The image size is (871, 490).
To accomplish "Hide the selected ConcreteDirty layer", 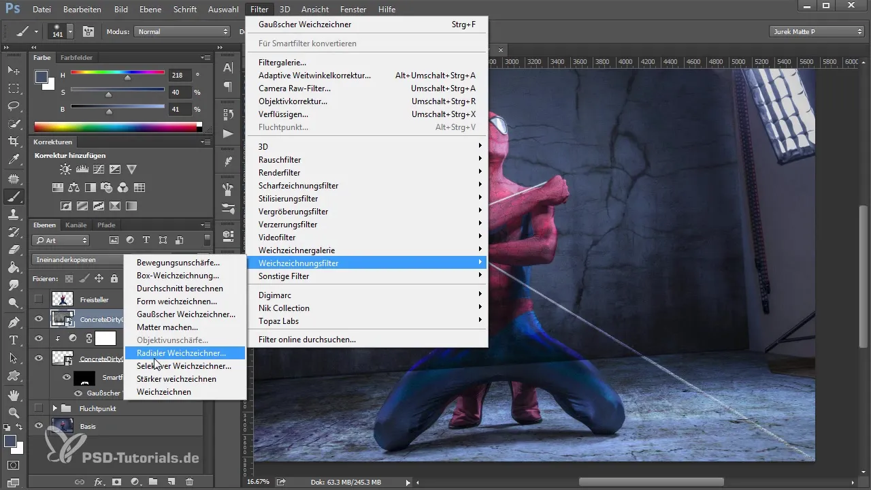I will pos(39,318).
